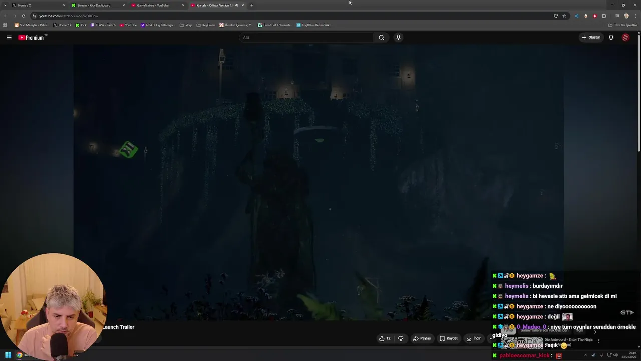Viewport: 641px width, 361px height.
Task: Open the blue sound-wave extension
Action: point(577,16)
